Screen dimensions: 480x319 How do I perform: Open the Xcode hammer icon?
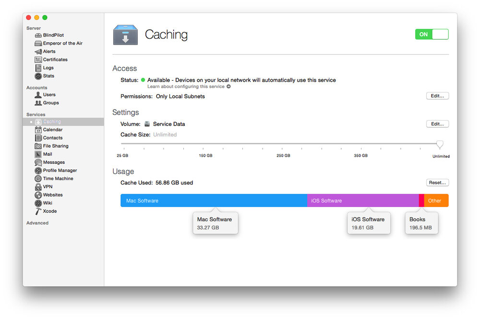coord(38,211)
